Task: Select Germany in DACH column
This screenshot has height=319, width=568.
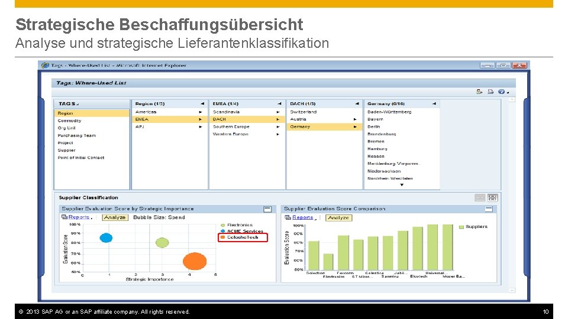Action: 324,127
